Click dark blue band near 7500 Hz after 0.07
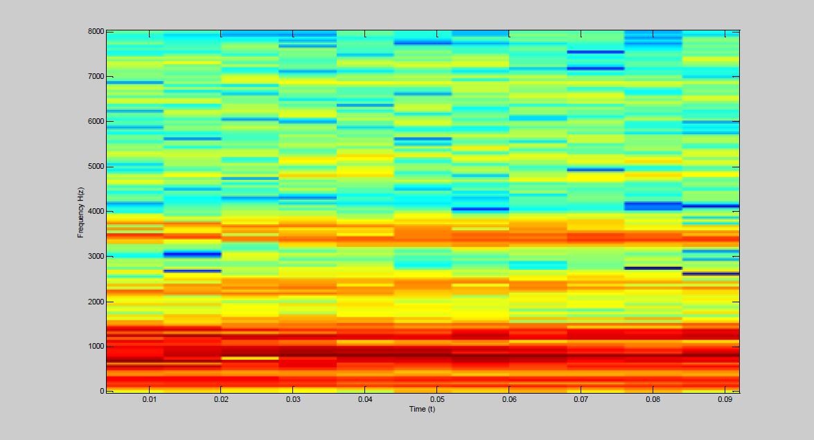 595,52
